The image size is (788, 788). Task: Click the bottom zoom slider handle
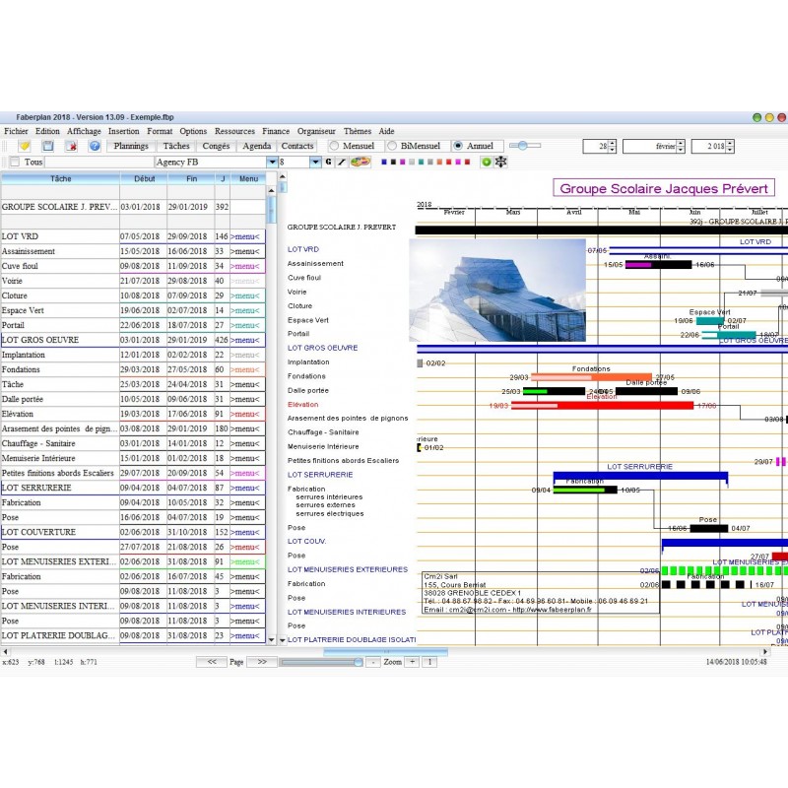[359, 662]
